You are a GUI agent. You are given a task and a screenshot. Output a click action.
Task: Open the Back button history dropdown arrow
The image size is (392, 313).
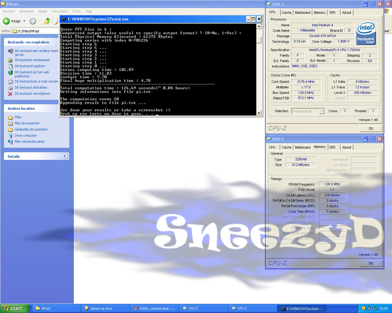coord(24,21)
